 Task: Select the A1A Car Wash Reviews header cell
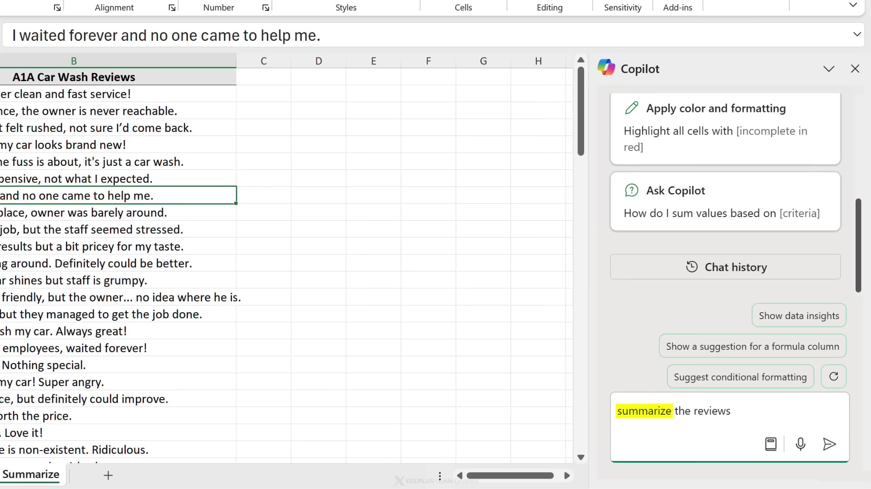click(x=118, y=77)
